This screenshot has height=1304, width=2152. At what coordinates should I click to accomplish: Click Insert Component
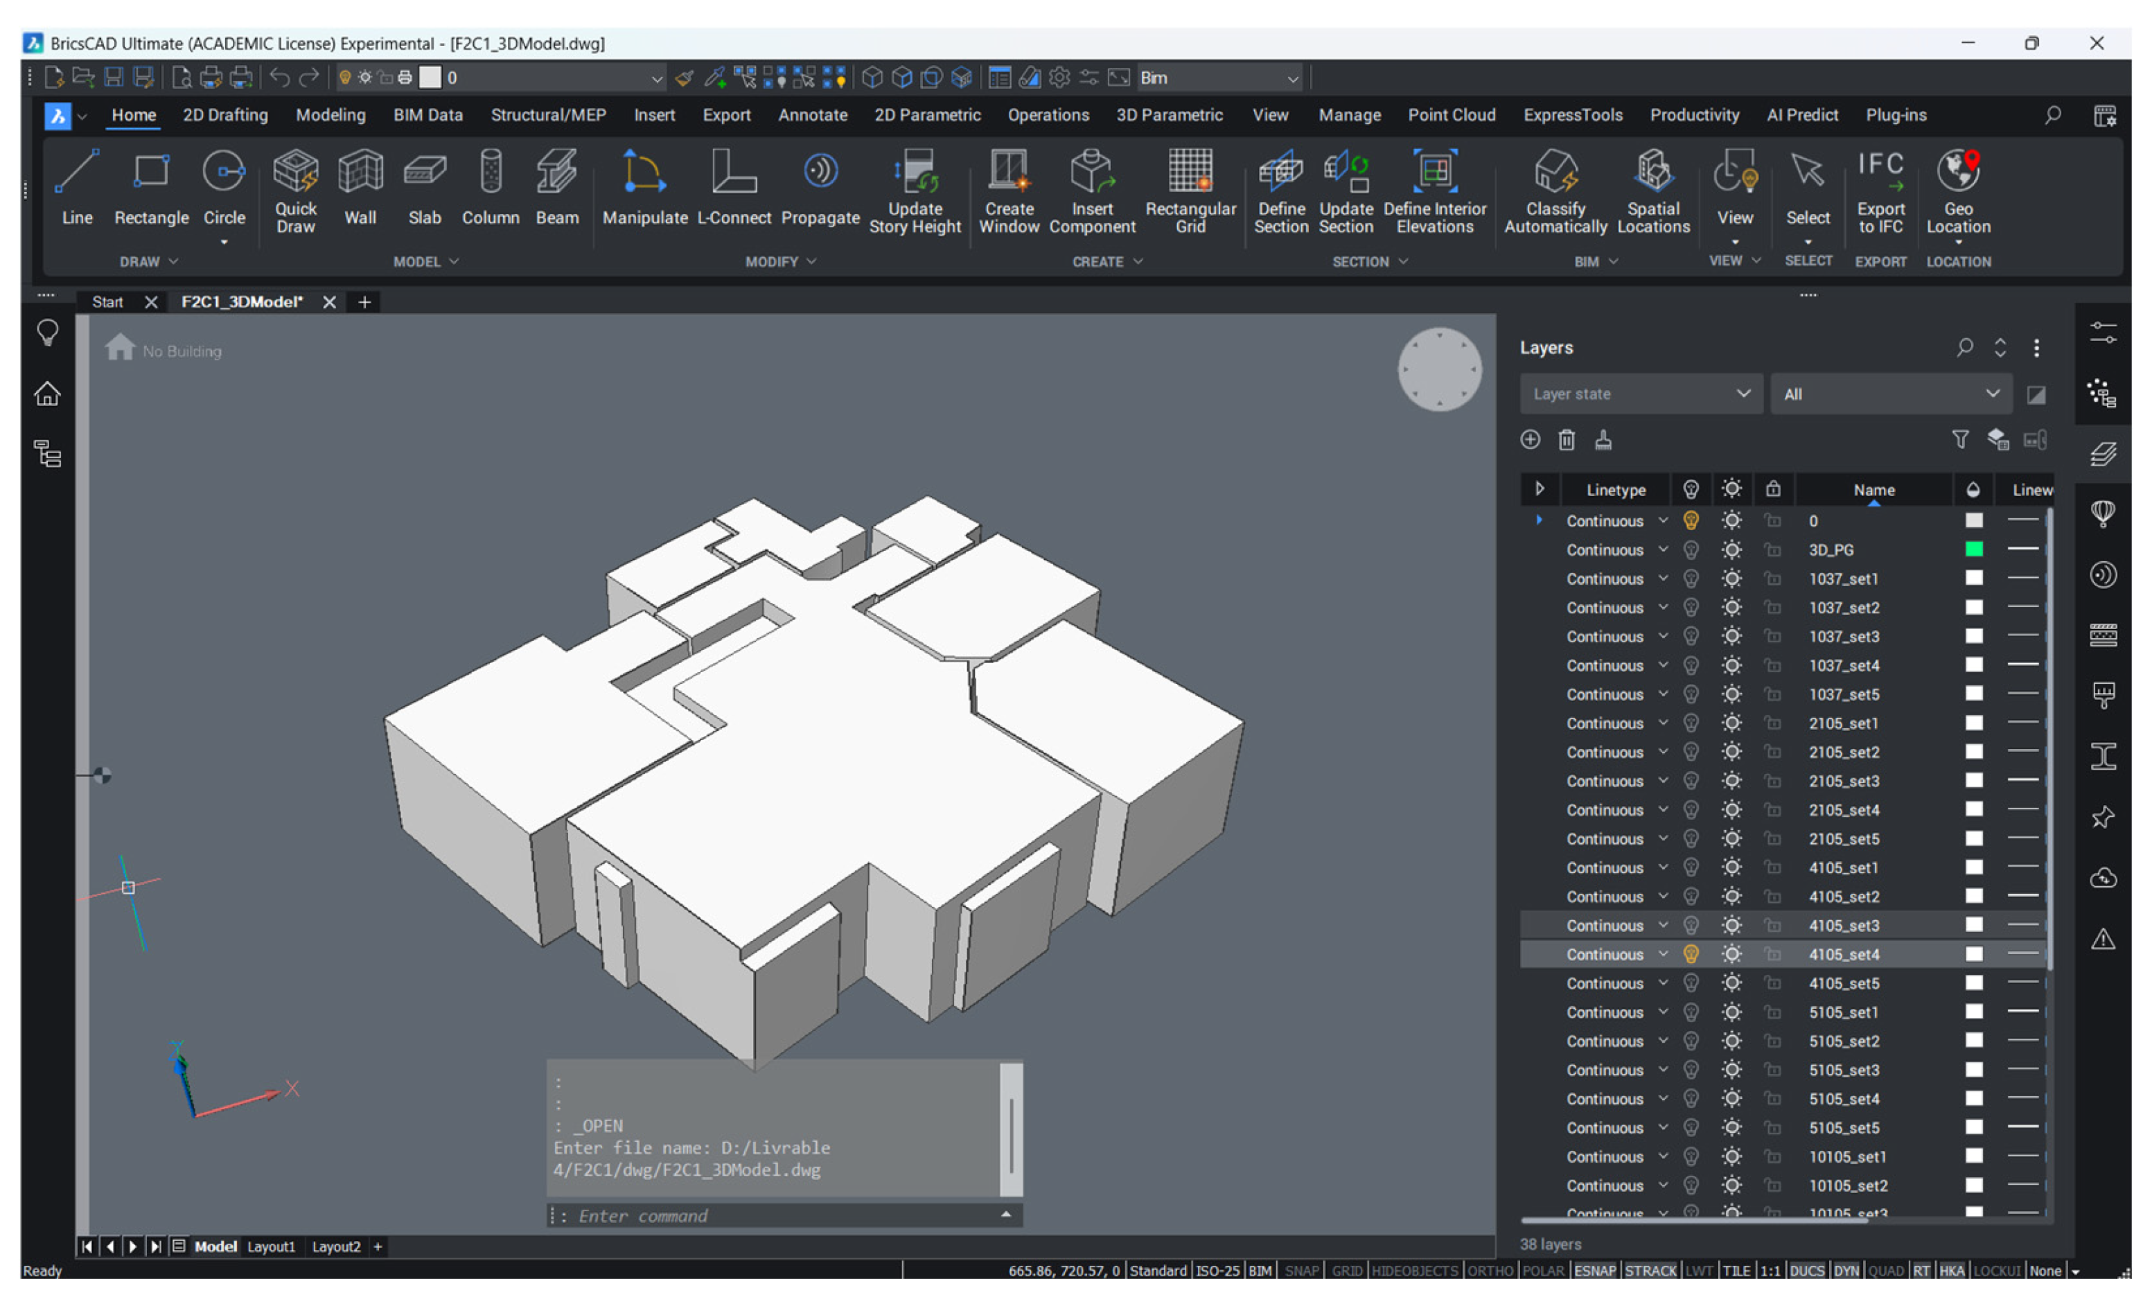click(1092, 191)
